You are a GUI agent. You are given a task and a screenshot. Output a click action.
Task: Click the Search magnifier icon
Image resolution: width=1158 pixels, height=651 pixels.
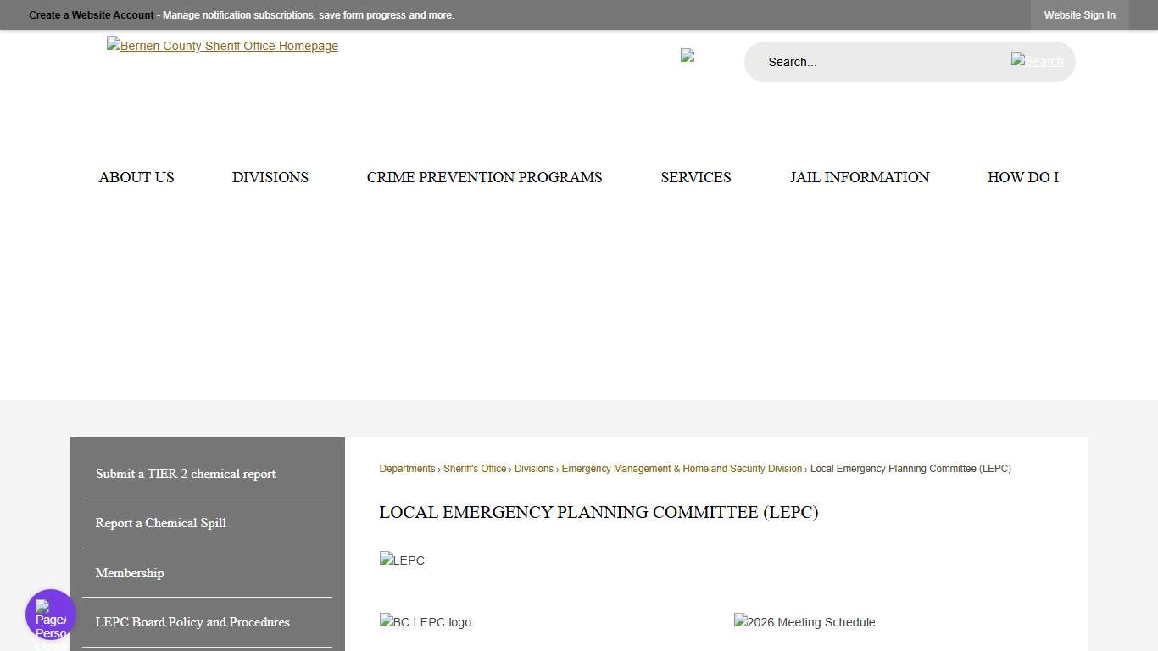pyautogui.click(x=1037, y=61)
